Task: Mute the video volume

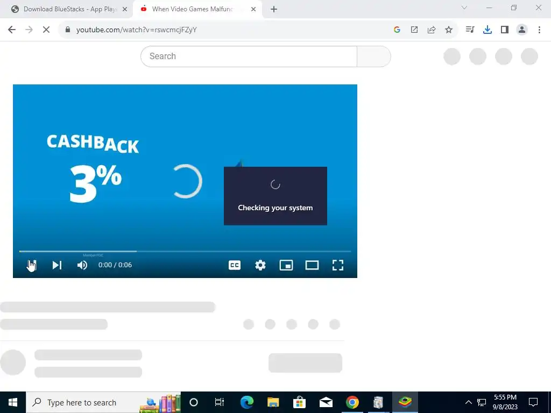Action: [x=82, y=265]
